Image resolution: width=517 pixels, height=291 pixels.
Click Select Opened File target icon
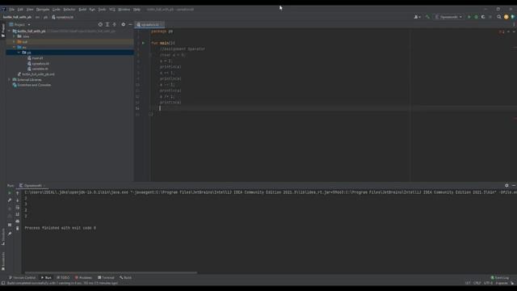(100, 24)
